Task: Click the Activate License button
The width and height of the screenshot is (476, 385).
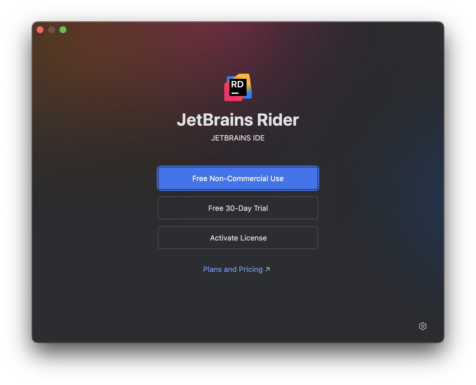Action: 238,238
